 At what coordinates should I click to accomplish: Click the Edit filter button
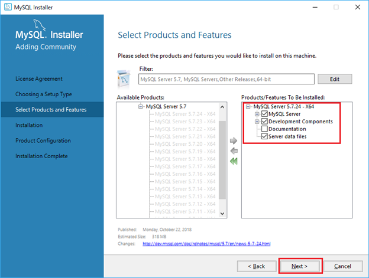pos(335,79)
